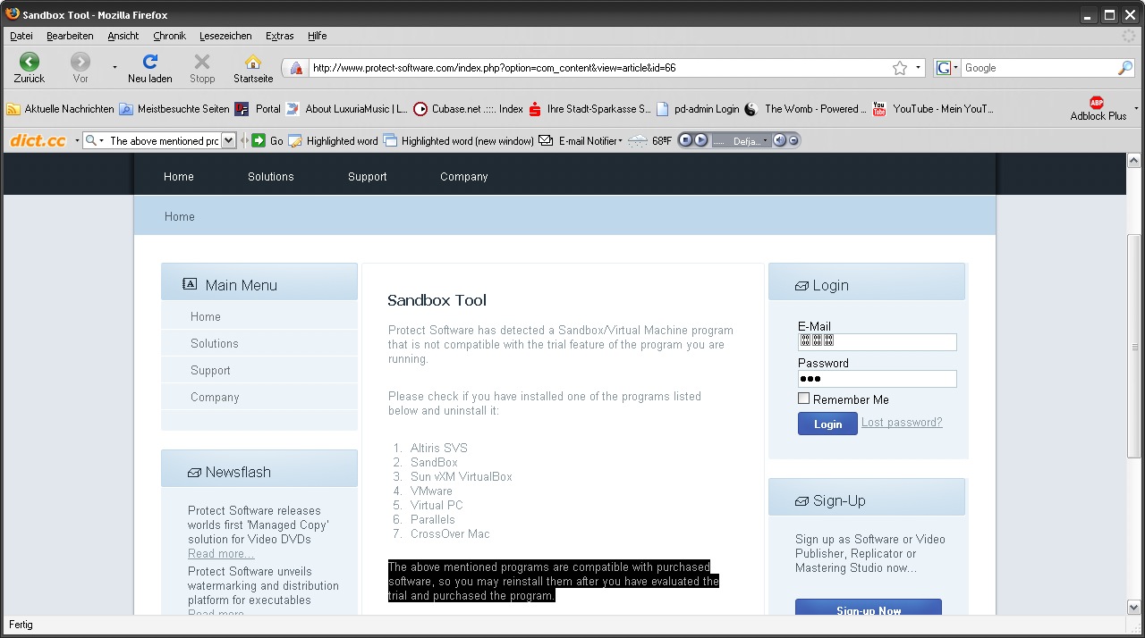Open the Deja media track dropdown
The width and height of the screenshot is (1145, 638).
(x=766, y=141)
